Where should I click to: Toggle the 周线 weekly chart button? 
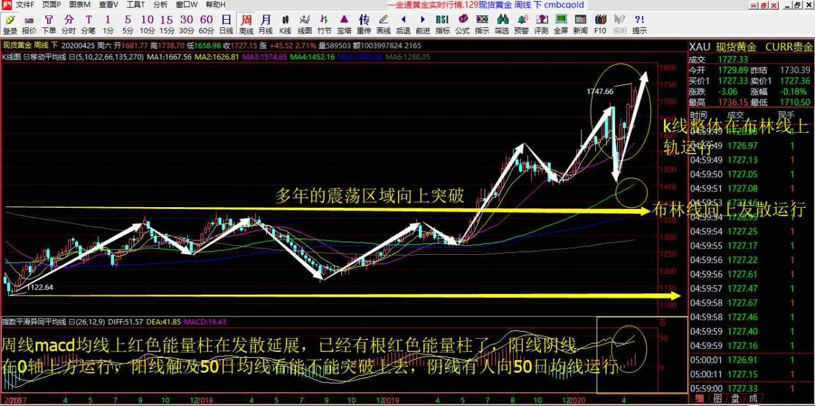[246, 24]
